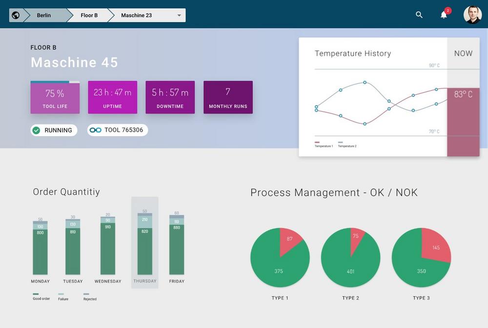Click the tool link chain icon
The height and width of the screenshot is (328, 488).
pos(96,130)
